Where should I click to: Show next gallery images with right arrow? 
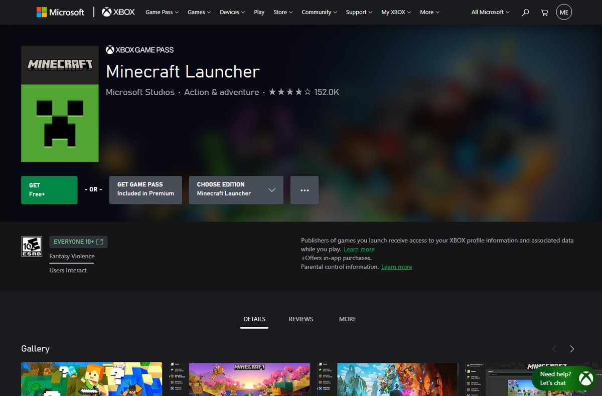tap(572, 349)
